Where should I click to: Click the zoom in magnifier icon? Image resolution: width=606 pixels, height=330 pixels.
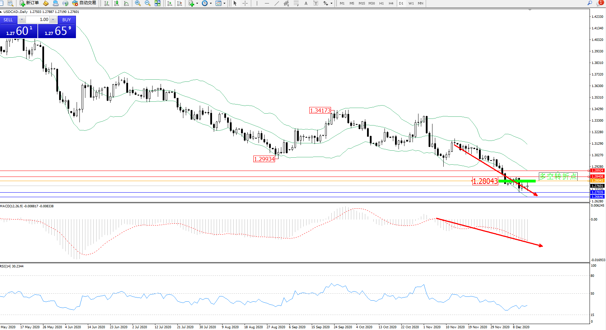tap(138, 3)
